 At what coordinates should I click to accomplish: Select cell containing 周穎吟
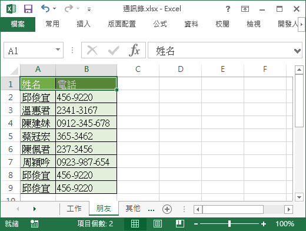coord(38,162)
